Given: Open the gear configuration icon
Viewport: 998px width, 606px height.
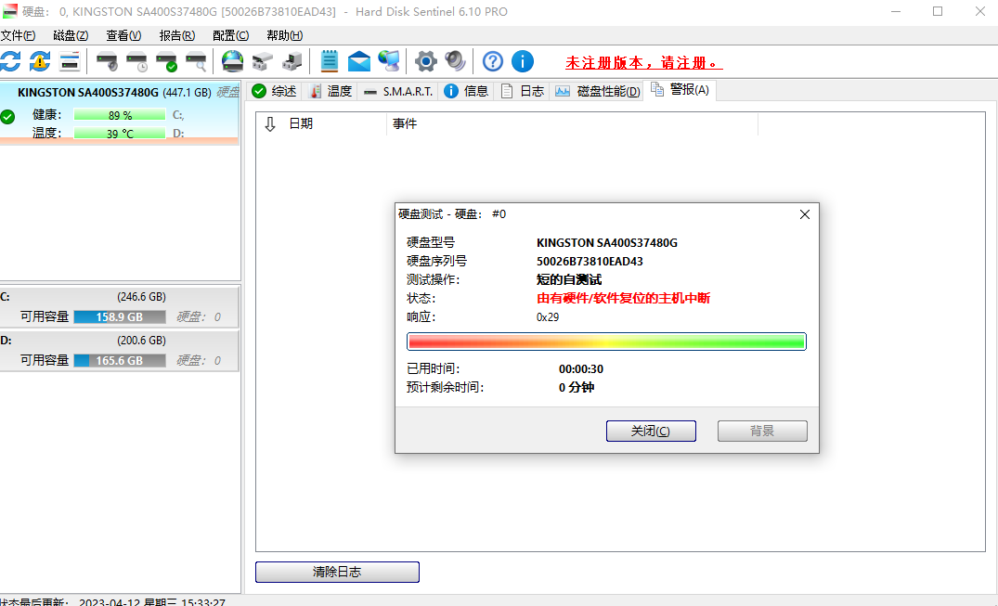Looking at the screenshot, I should [x=426, y=61].
